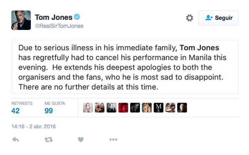Click the tweet timestamp 14:16 - 2 abr. 2016
Image resolution: width=249 pixels, height=155 pixels.
pos(33,127)
